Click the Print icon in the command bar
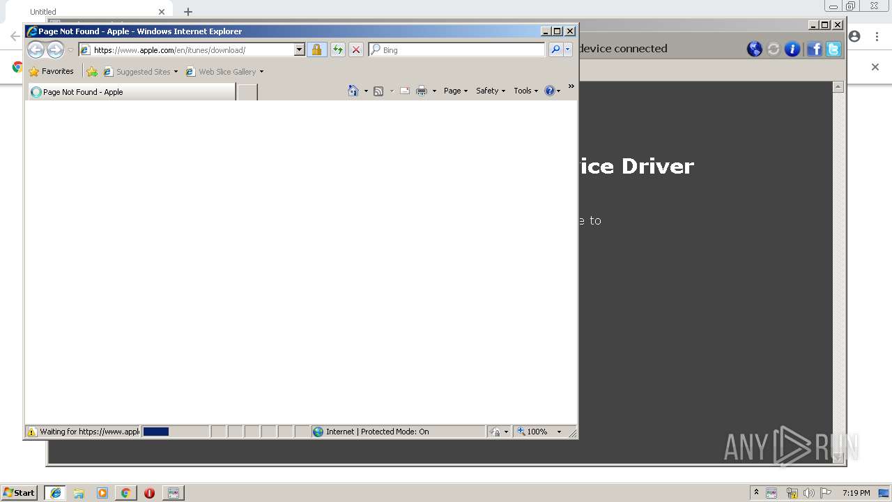 click(x=422, y=91)
